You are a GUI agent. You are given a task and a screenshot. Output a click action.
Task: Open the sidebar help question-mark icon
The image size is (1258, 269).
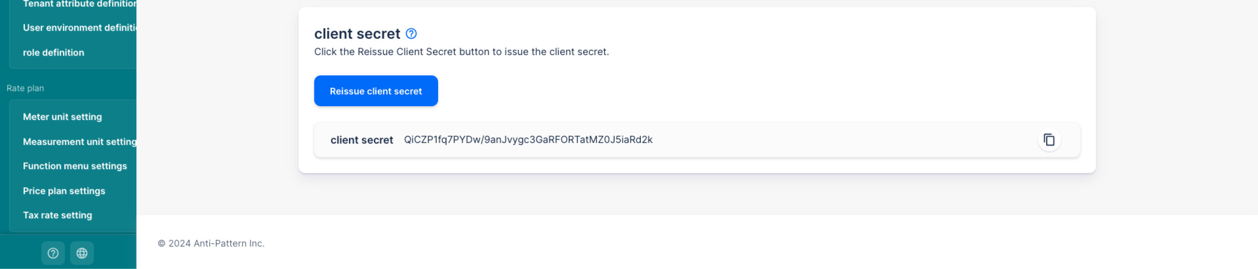click(x=53, y=253)
